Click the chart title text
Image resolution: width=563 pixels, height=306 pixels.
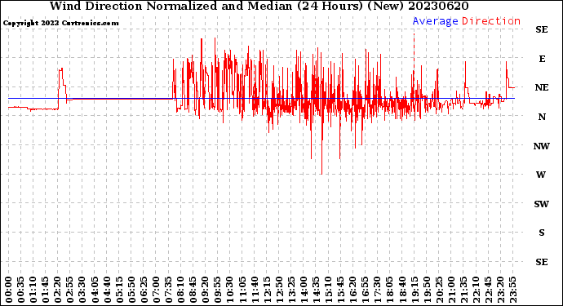tap(259, 6)
